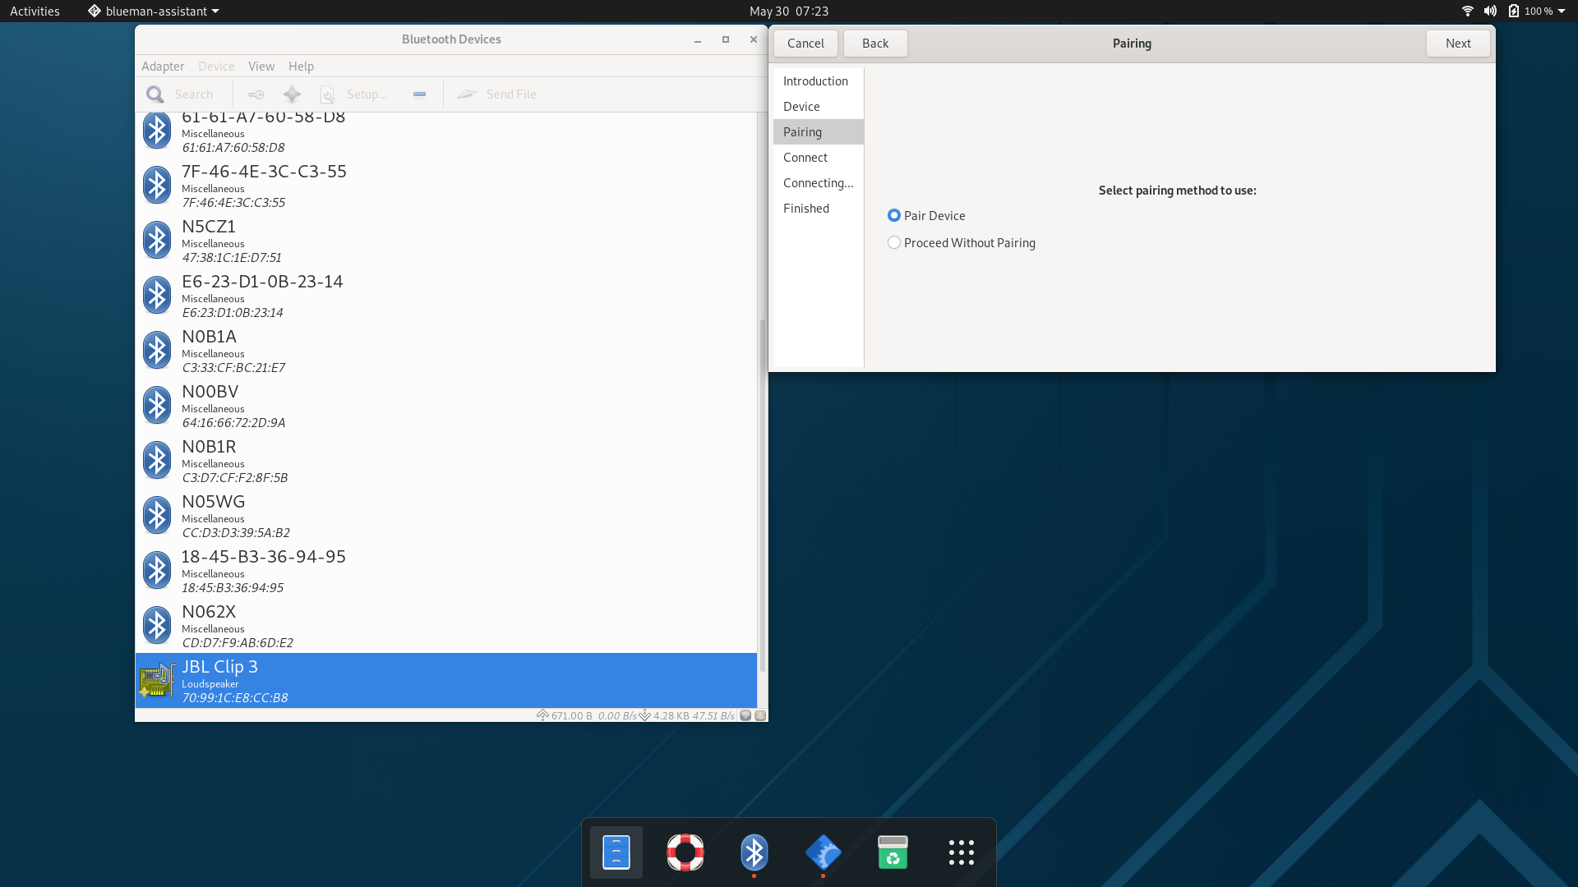Expand the system menu arrow in the top bar
This screenshot has width=1578, height=887.
[x=1562, y=11]
